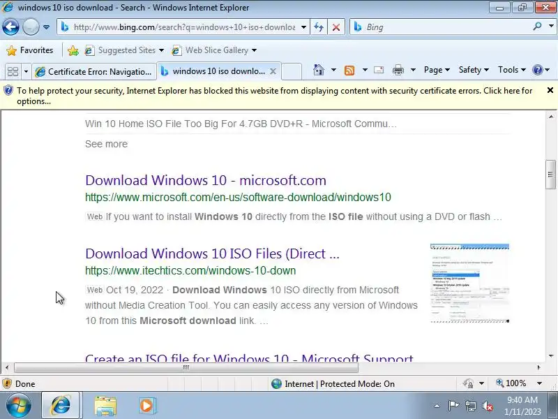Click the address bar URL field

click(184, 27)
